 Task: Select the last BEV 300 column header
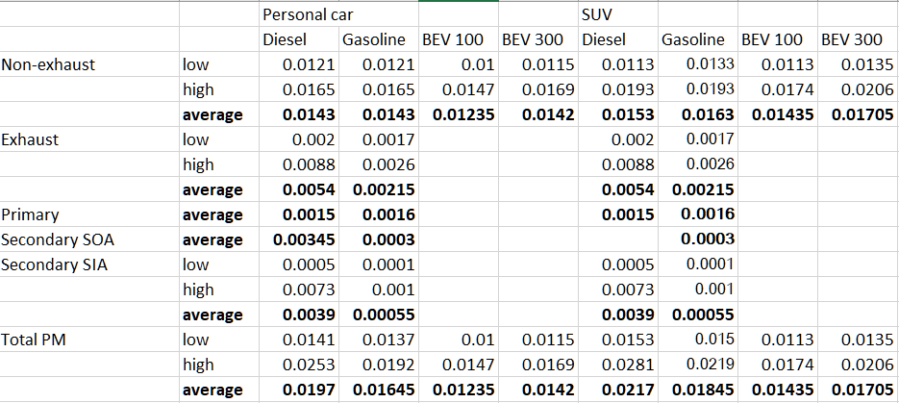point(852,39)
